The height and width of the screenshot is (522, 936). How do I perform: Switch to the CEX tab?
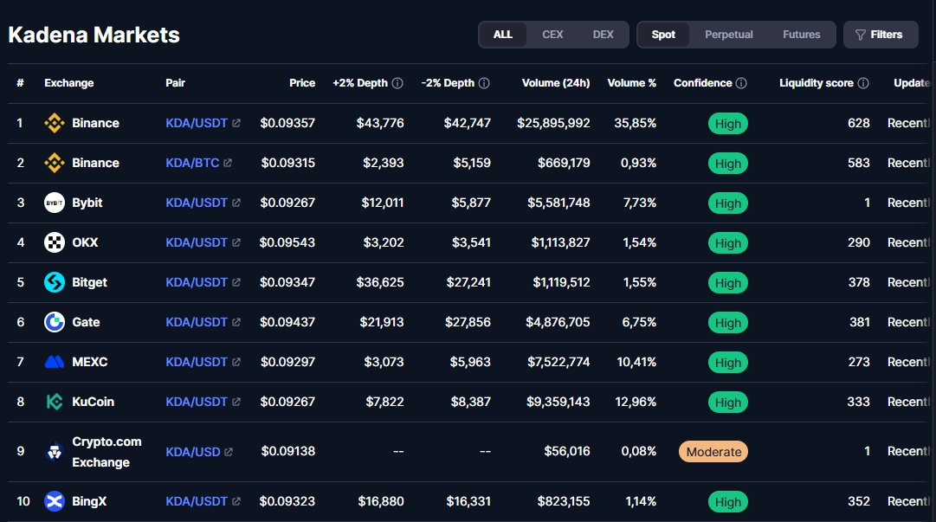pos(552,35)
